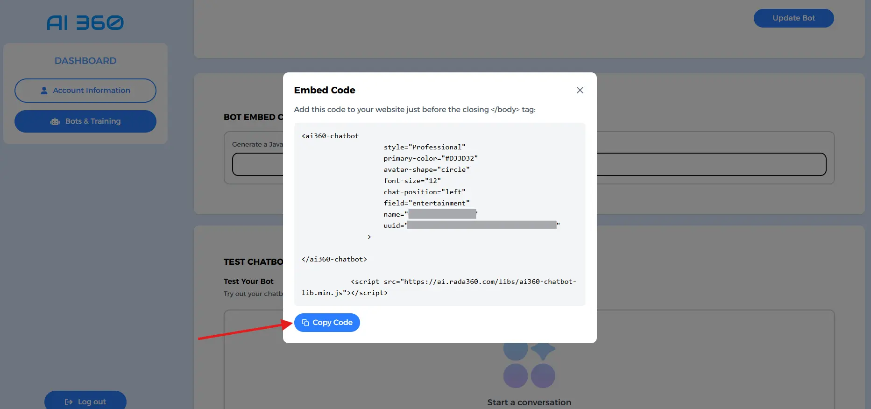The image size is (871, 409).
Task: Open Account Information in the sidebar
Action: point(85,91)
